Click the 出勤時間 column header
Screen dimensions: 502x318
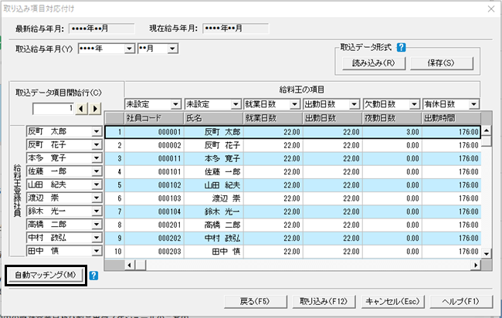click(x=452, y=118)
